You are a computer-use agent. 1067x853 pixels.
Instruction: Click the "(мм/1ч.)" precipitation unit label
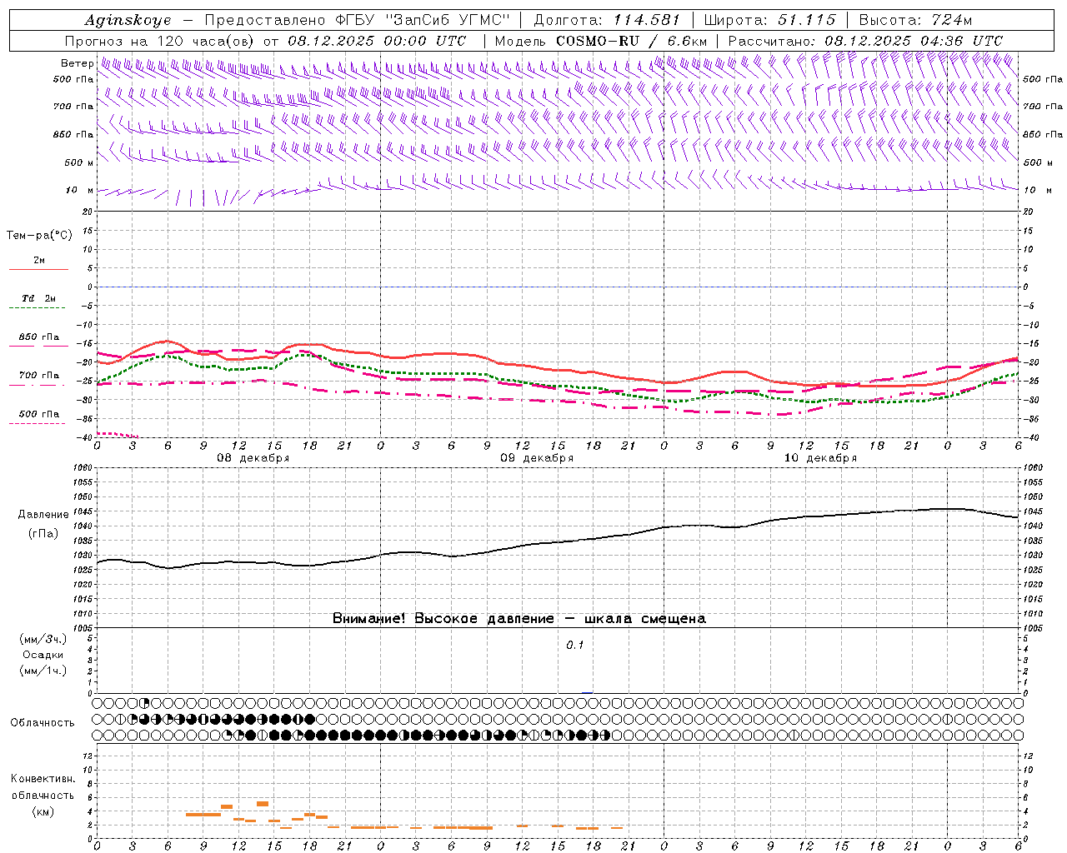43,671
